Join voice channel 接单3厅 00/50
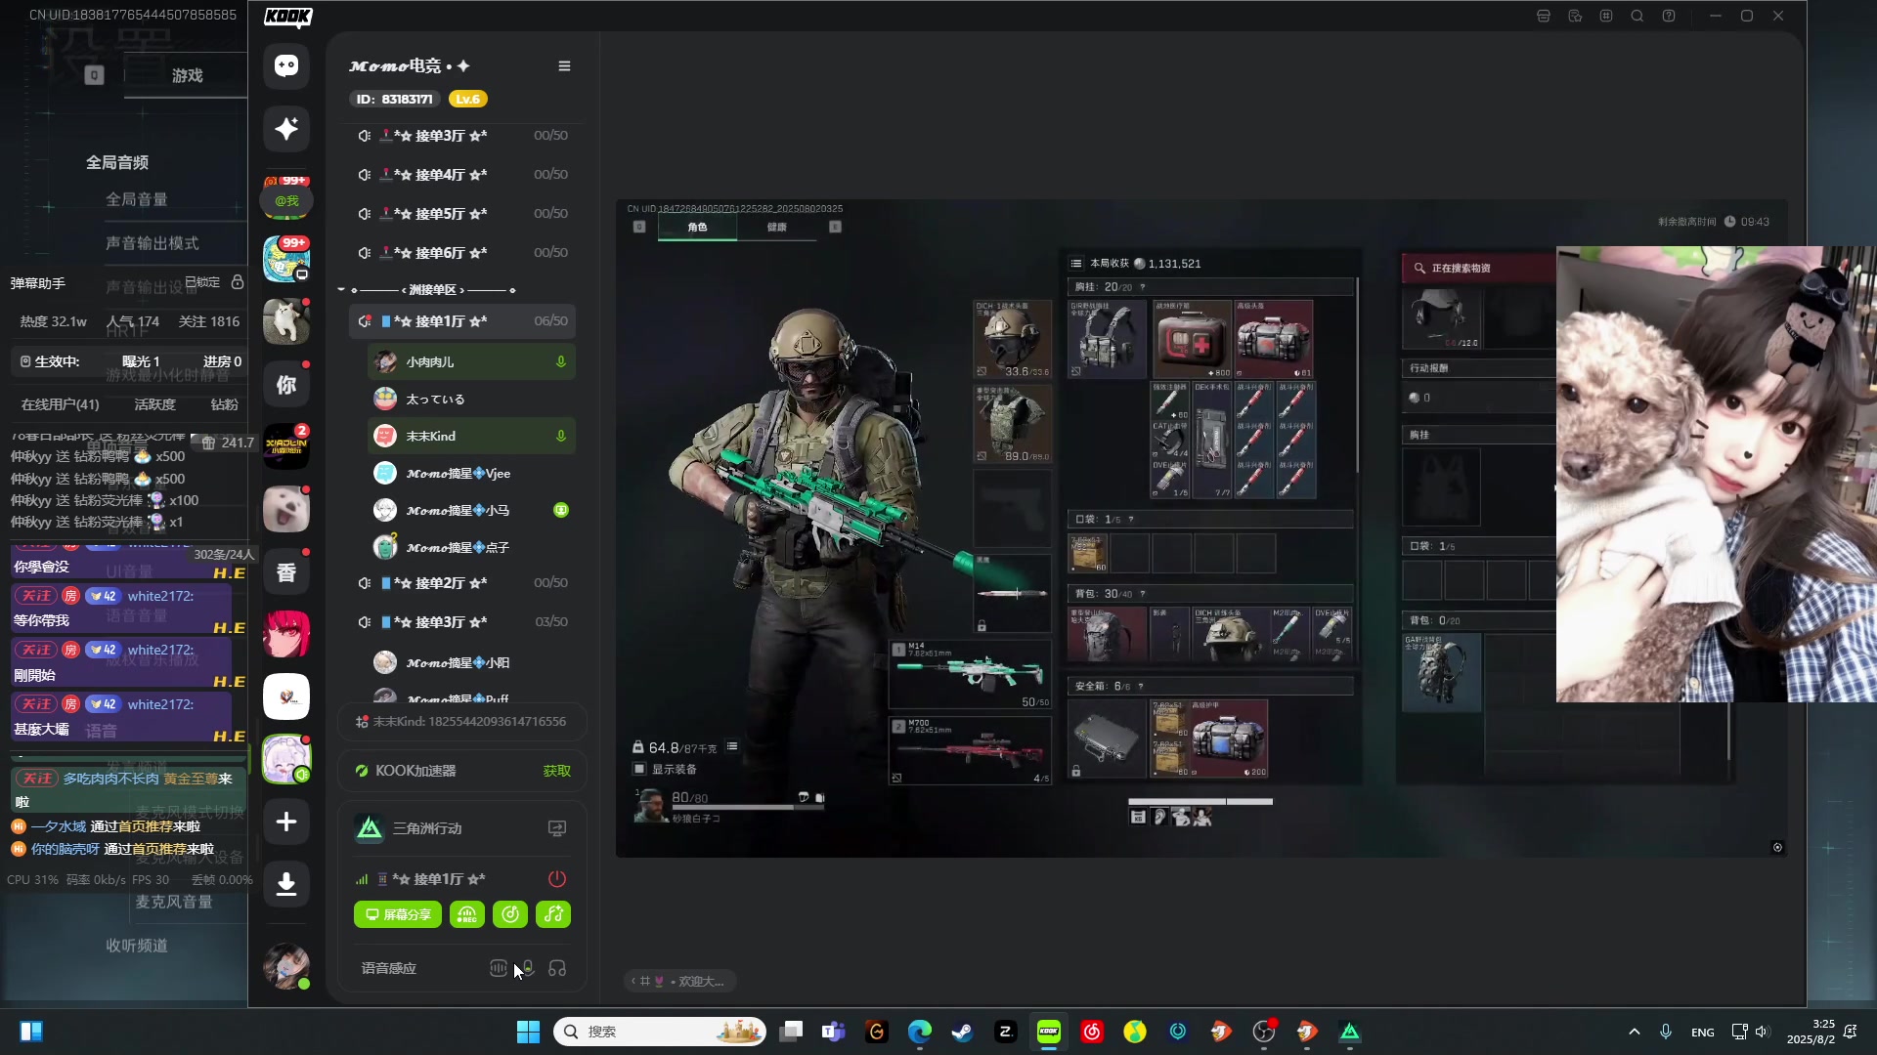This screenshot has width=1877, height=1055. [x=461, y=136]
